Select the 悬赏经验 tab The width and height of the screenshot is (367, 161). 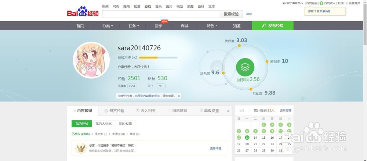pos(114,111)
